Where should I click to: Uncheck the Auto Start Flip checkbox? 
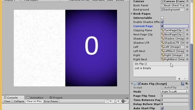click(162, 108)
